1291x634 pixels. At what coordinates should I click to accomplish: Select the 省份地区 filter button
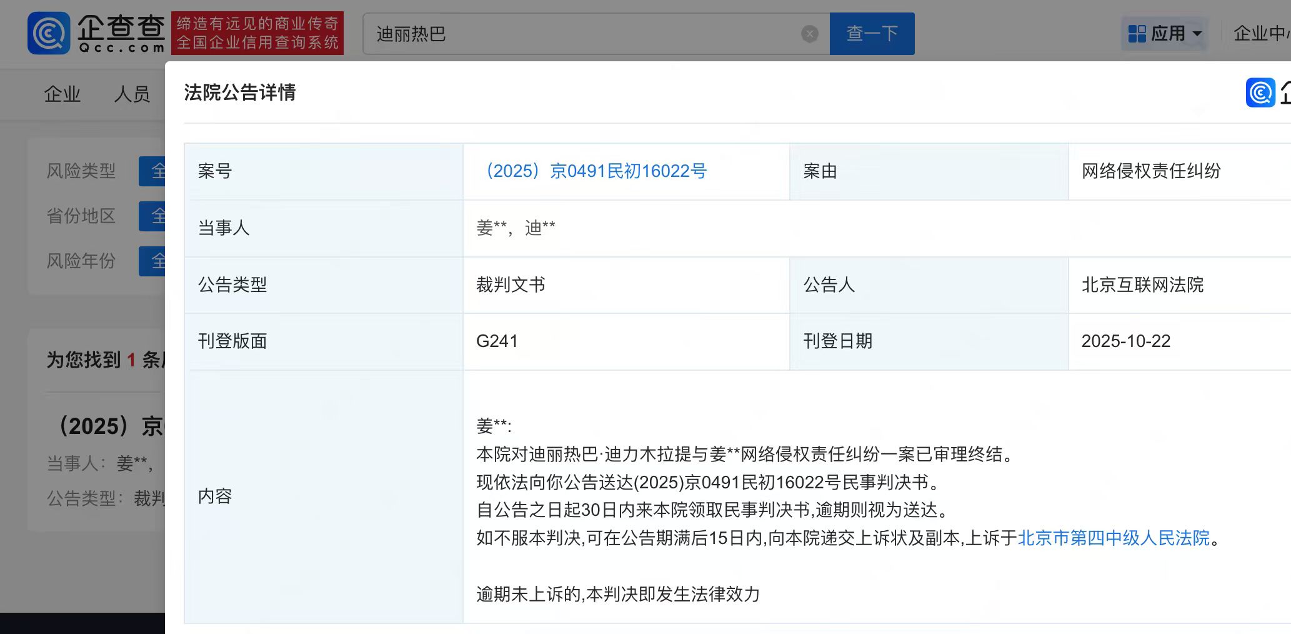[x=152, y=216]
